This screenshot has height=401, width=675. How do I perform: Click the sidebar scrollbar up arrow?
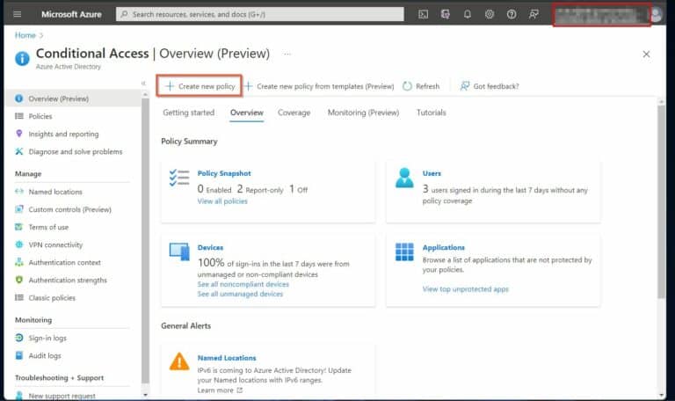tap(145, 94)
